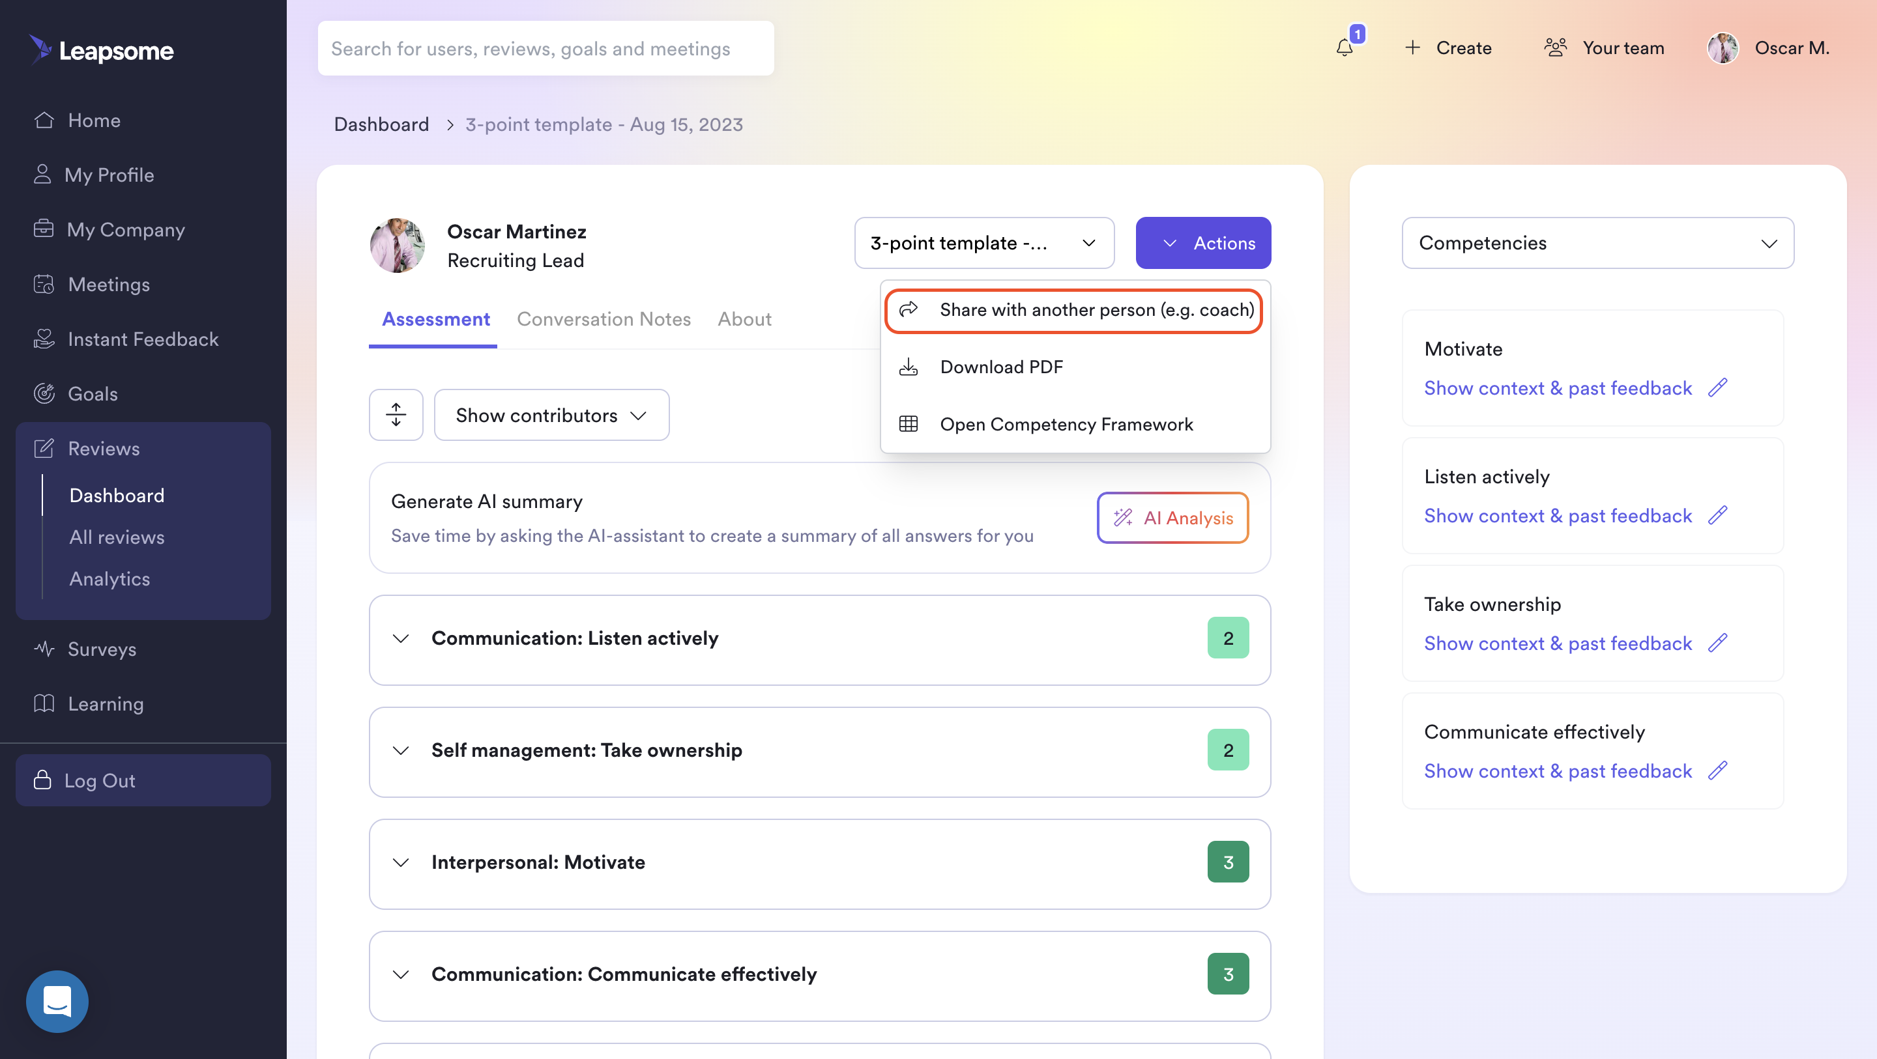
Task: Click the Reviews pencil icon
Action: click(44, 448)
